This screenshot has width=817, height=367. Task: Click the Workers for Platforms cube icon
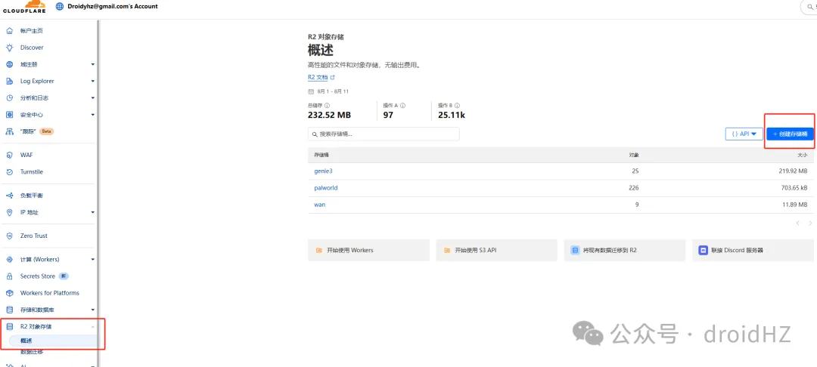[x=9, y=293]
